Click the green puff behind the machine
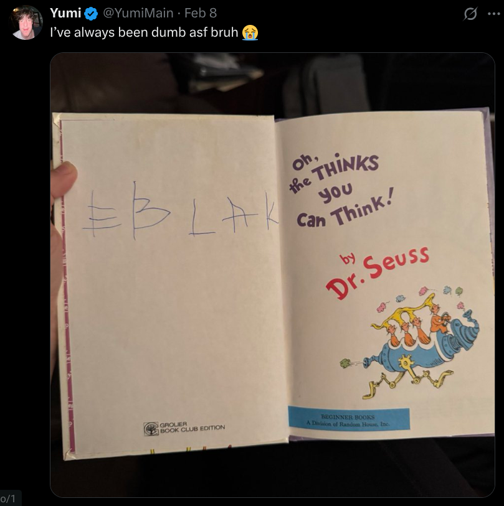 347,363
